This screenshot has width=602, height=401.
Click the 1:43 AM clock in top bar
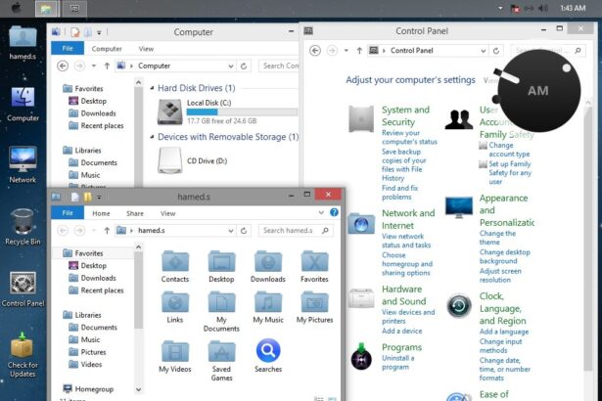pyautogui.click(x=573, y=8)
